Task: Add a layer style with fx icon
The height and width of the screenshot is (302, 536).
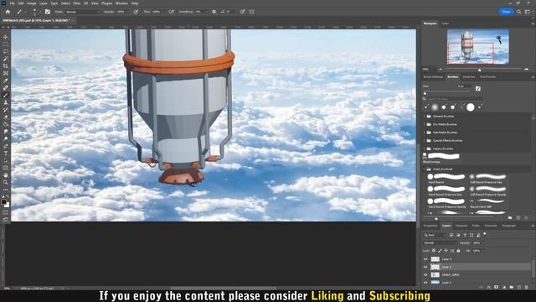Action: 489,287
